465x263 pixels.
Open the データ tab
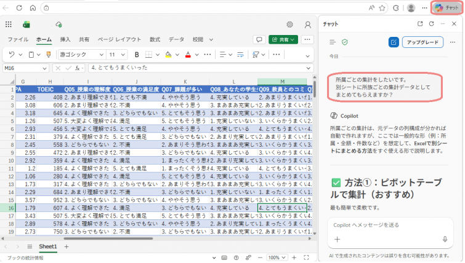[x=176, y=40]
